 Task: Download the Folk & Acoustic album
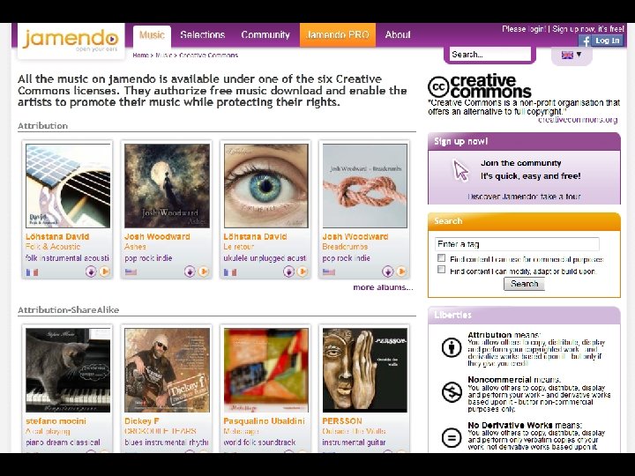(x=91, y=271)
